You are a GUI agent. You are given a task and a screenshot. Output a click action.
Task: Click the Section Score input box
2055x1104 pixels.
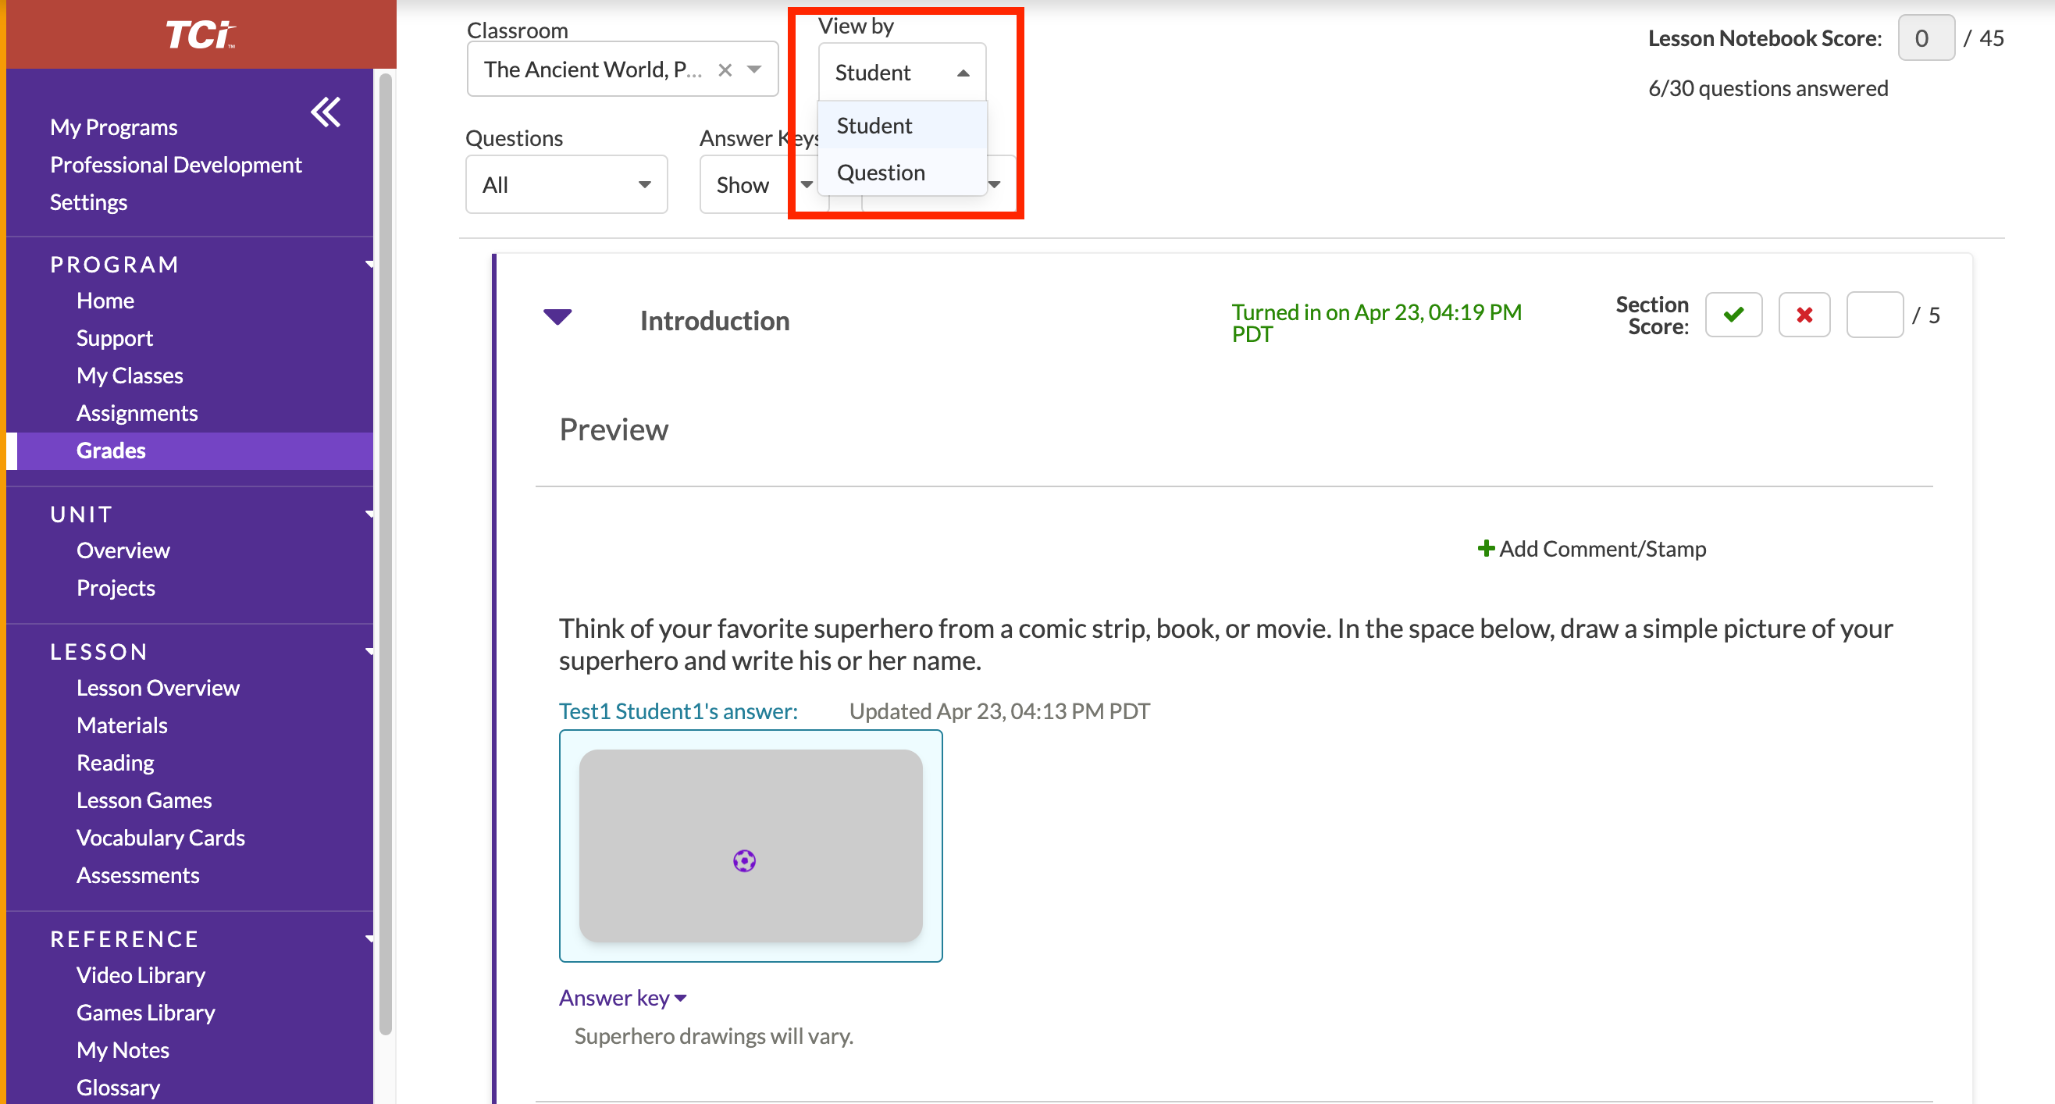(x=1874, y=315)
